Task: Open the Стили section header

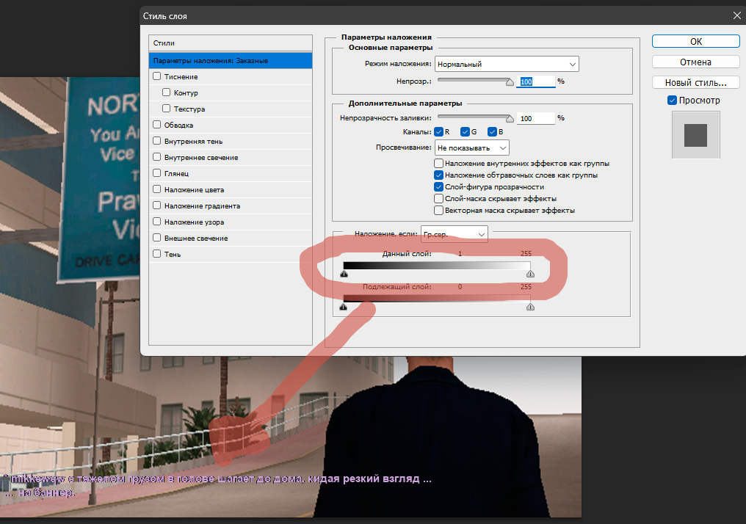Action: point(231,43)
